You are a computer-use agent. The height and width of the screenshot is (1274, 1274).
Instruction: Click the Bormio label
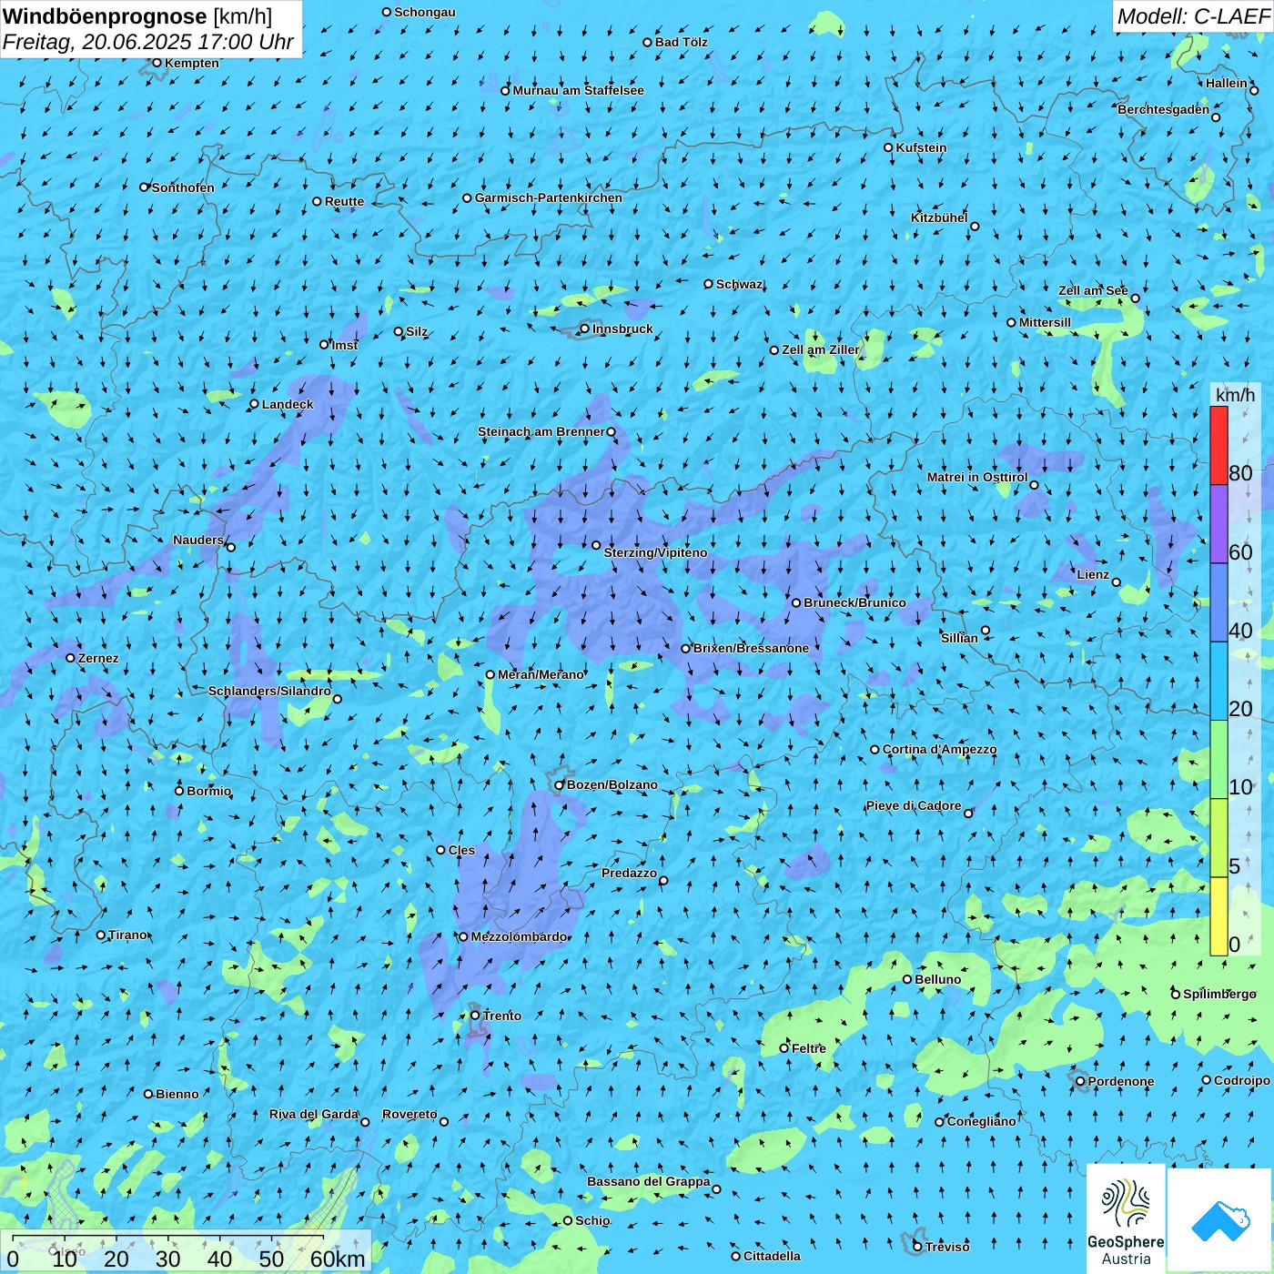pyautogui.click(x=208, y=791)
